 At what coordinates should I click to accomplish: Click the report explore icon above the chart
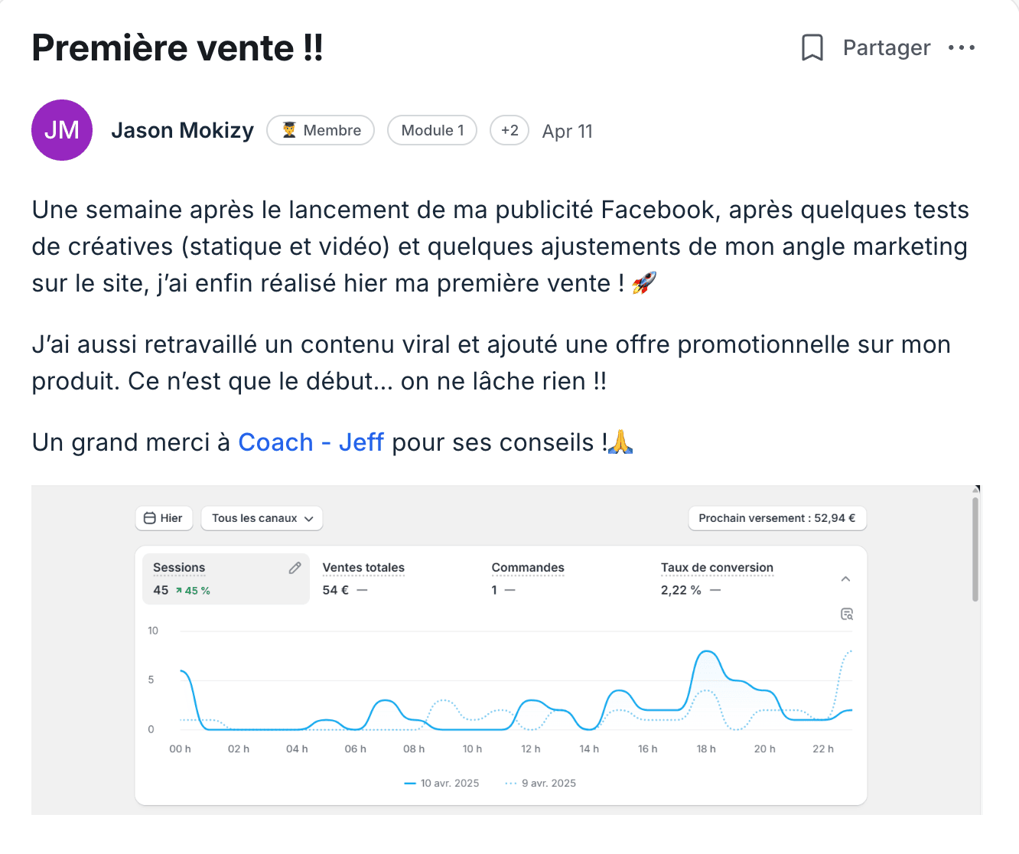847,614
